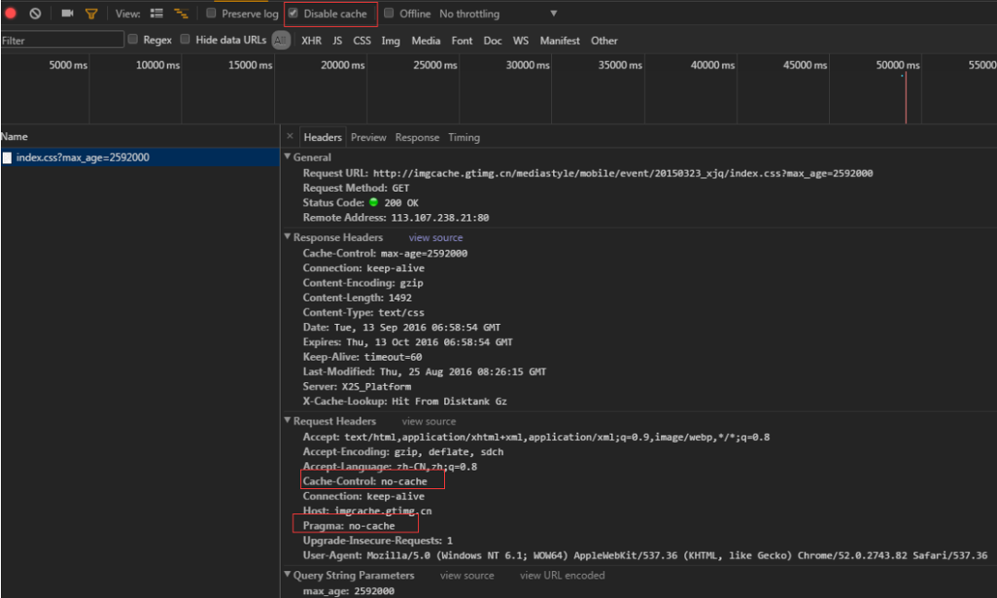Close the request details pane

(290, 136)
